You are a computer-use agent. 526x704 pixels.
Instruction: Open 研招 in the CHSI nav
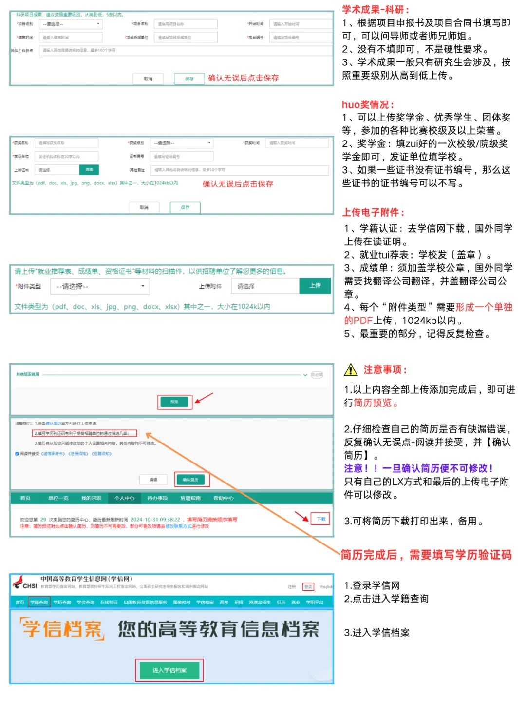239,603
